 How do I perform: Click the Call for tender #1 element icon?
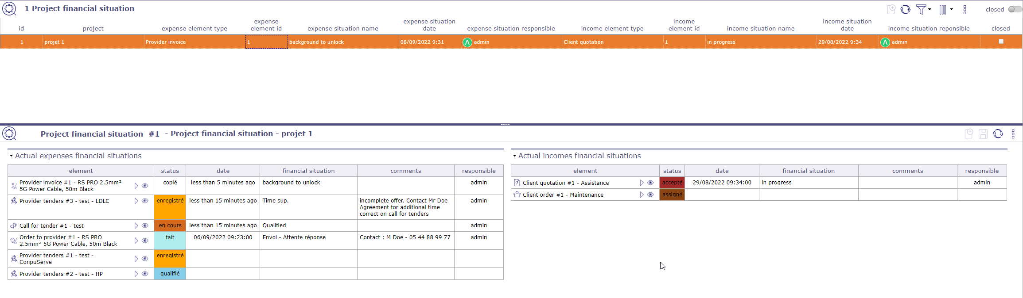pos(14,225)
